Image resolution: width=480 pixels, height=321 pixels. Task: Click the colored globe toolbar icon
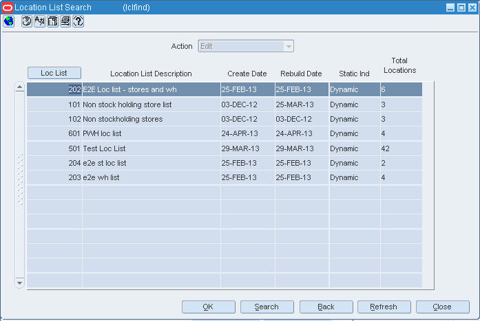pyautogui.click(x=9, y=21)
